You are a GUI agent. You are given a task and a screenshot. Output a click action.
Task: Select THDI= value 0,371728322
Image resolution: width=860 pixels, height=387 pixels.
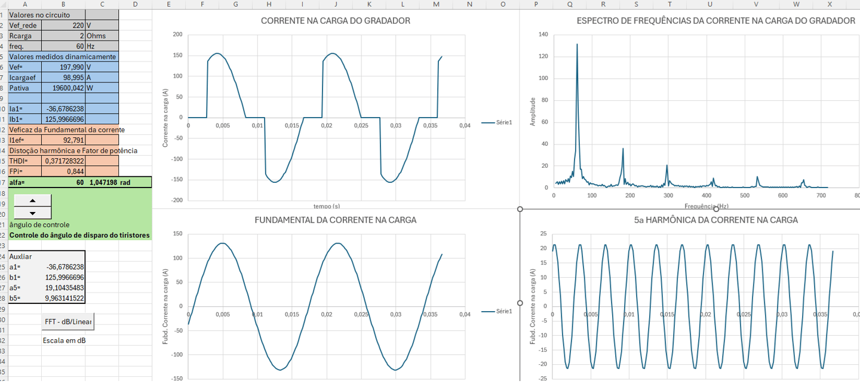[63, 161]
